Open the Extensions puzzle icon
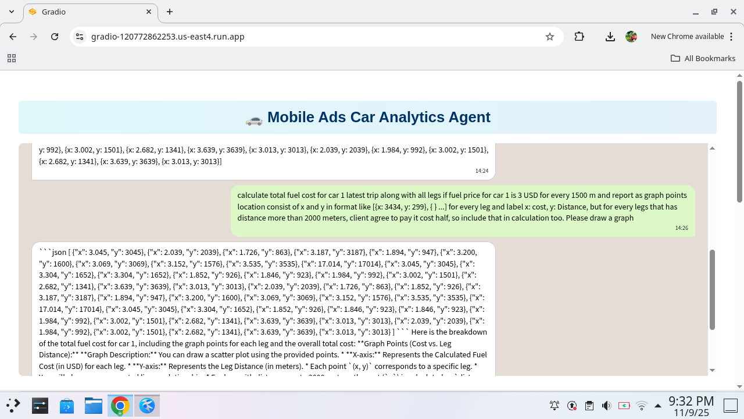This screenshot has width=744, height=419. (x=579, y=37)
